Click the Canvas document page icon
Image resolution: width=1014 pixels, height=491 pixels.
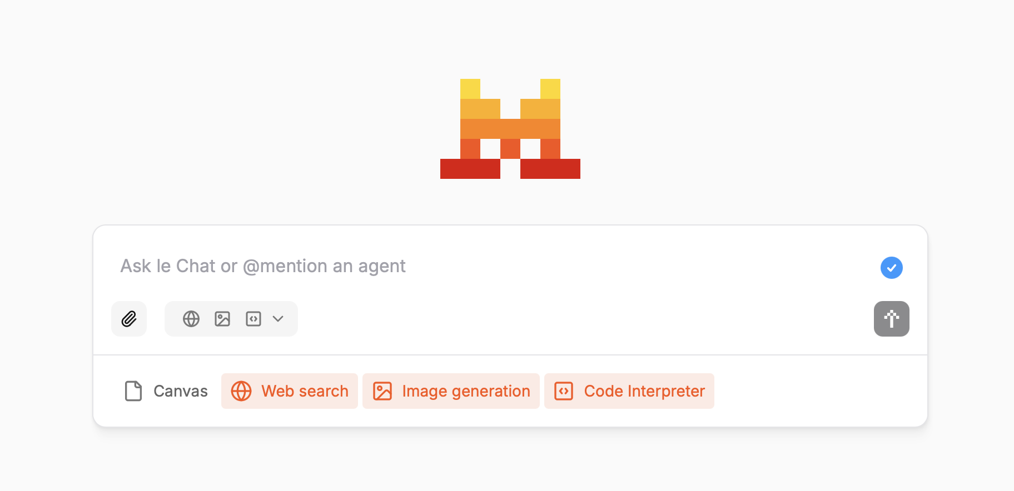[x=133, y=391]
